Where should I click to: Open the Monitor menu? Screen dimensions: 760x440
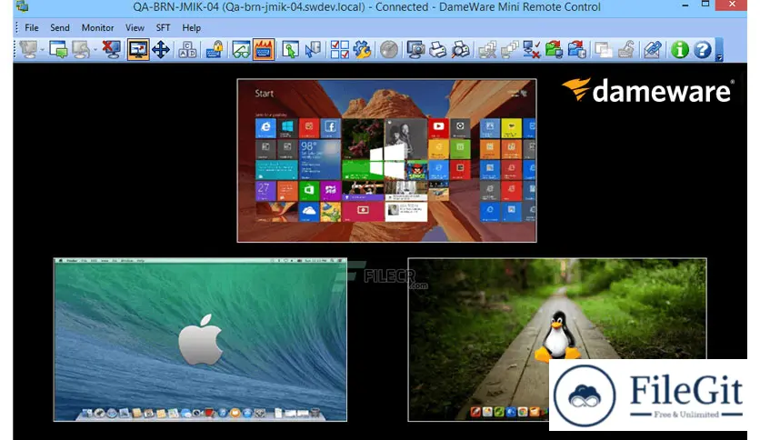tap(97, 27)
